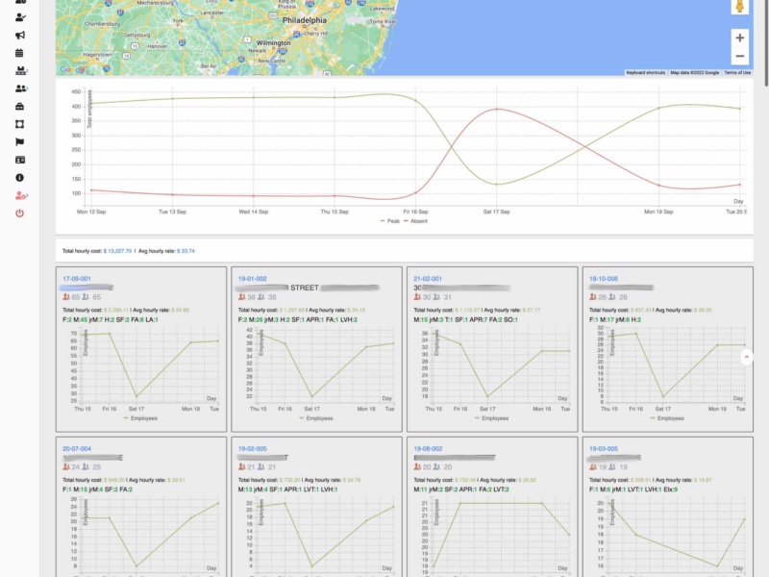Click gray people icon in card 19-08-002

point(436,466)
